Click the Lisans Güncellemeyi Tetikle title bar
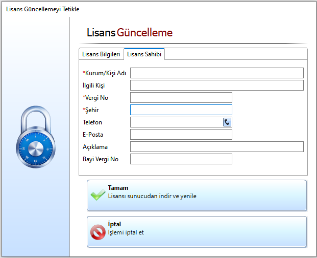 click(x=43, y=9)
